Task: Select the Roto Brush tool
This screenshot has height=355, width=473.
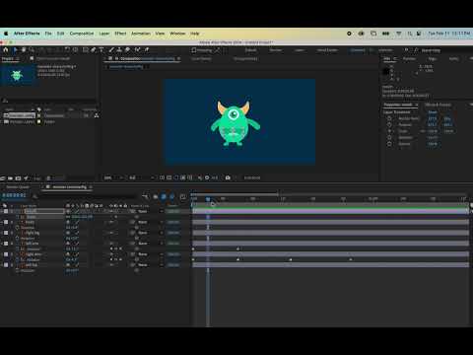Action: pos(137,50)
